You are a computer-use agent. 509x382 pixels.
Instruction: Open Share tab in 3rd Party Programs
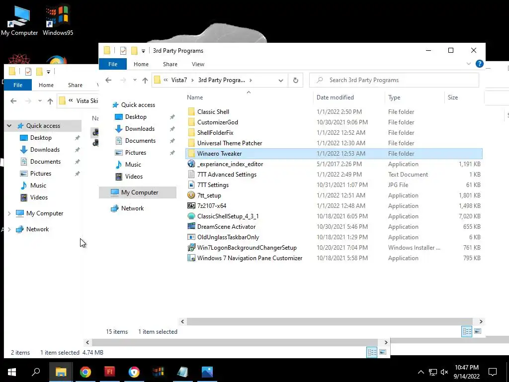170,64
